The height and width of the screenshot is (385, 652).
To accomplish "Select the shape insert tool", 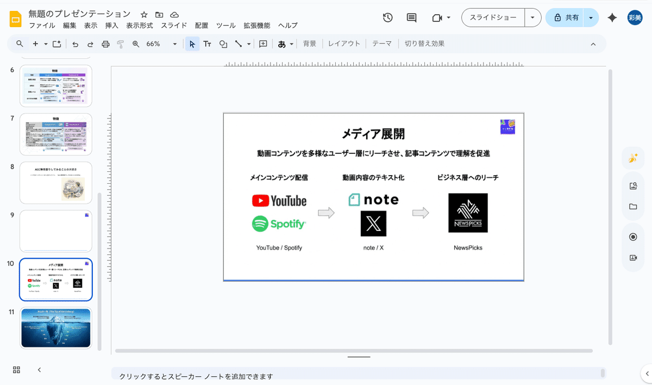I will pos(223,44).
